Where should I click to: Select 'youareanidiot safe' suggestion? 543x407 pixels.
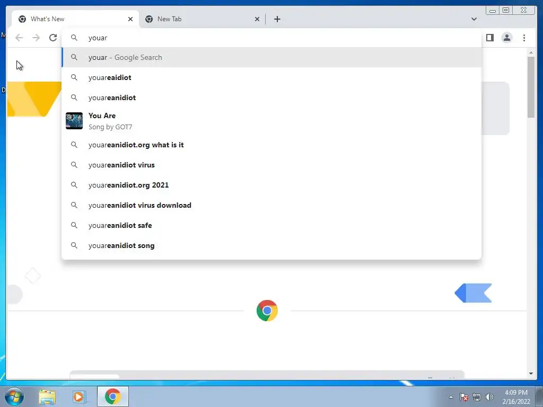click(x=271, y=225)
